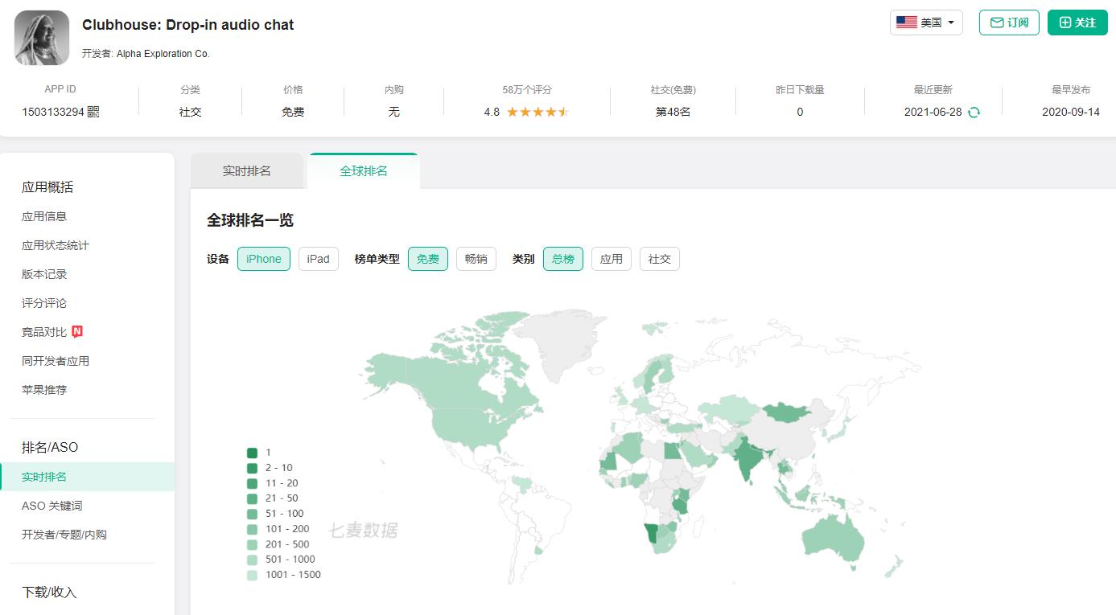Screen dimensions: 1116x615
Task: Click the red N badge beside 竞品对比
Action: pyautogui.click(x=77, y=331)
